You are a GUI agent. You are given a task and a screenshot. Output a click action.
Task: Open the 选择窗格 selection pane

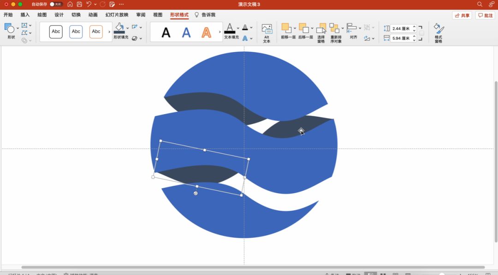click(x=321, y=33)
